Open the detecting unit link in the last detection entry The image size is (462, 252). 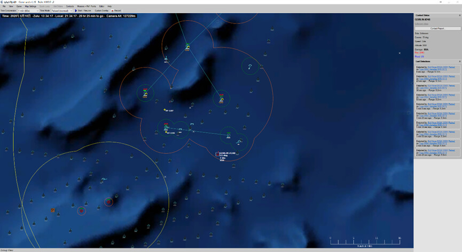point(441,150)
